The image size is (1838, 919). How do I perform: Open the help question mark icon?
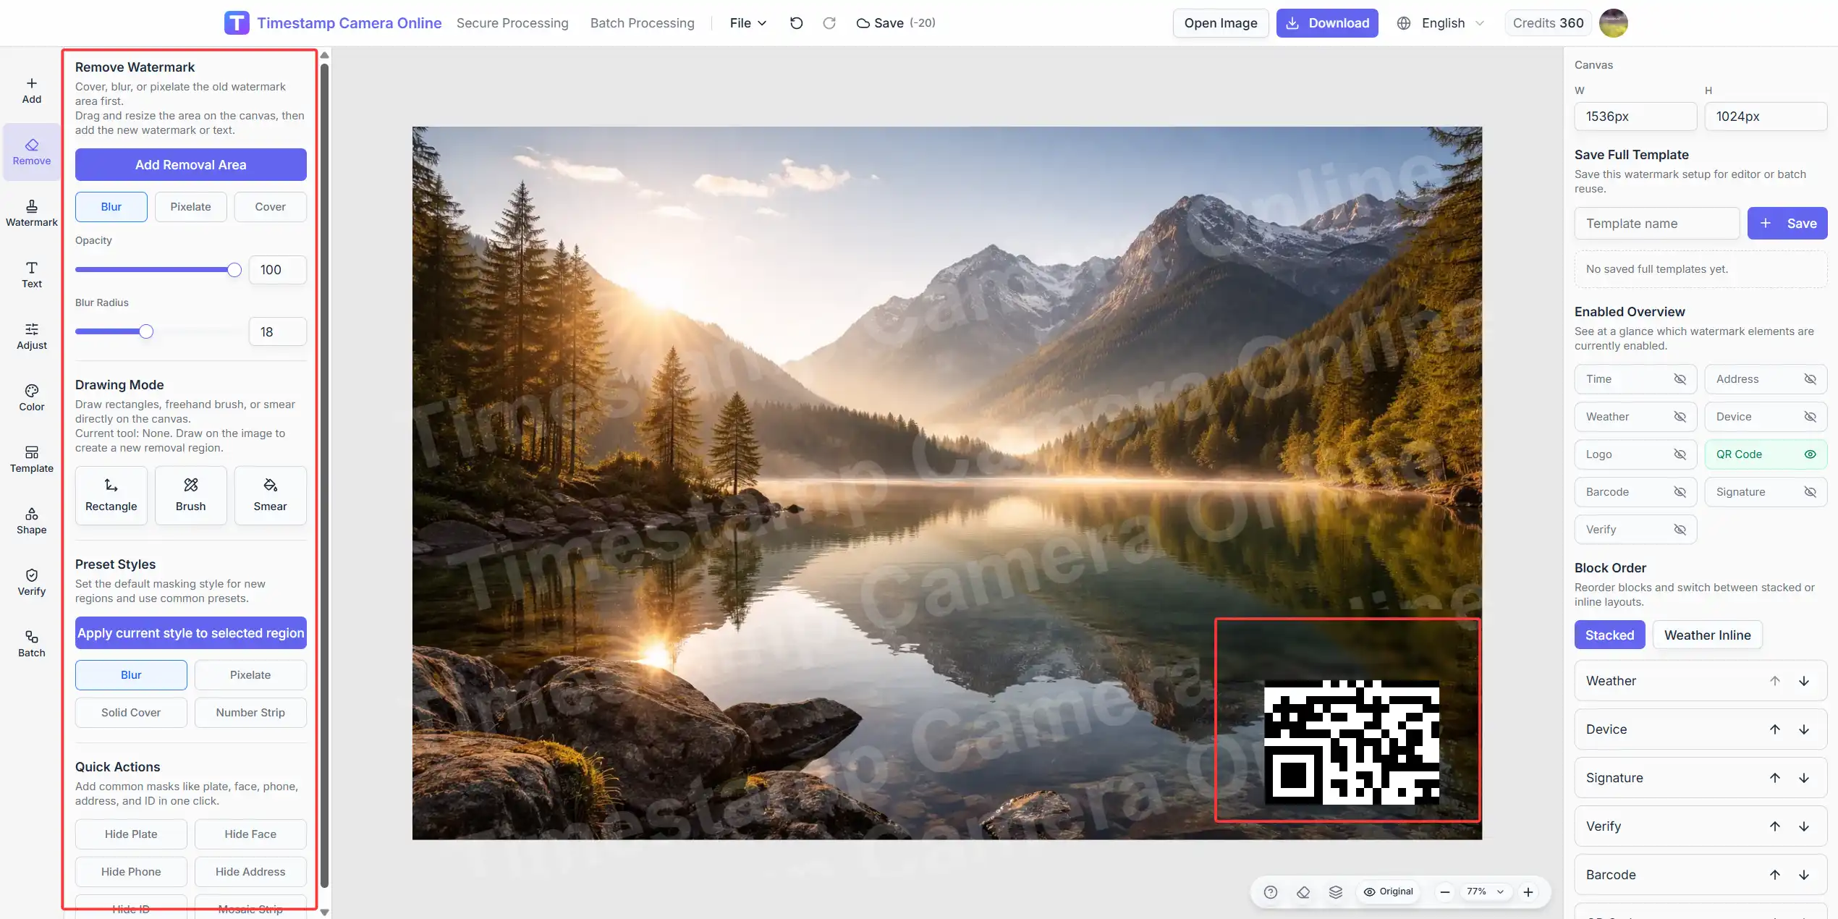1271,892
